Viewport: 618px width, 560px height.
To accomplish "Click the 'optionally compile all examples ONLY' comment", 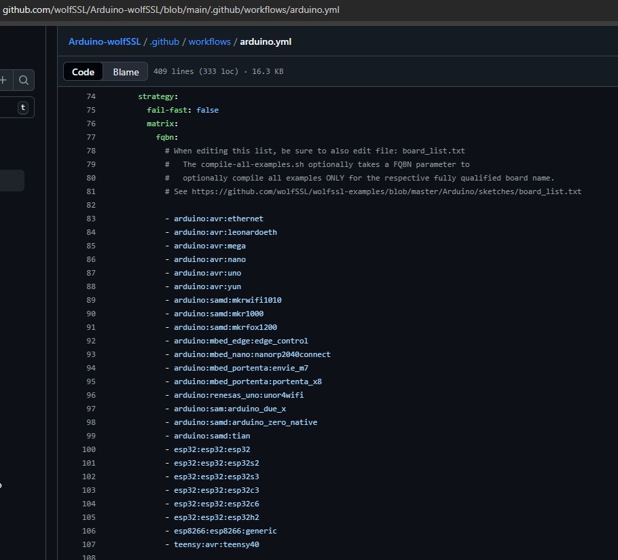I will [359, 178].
